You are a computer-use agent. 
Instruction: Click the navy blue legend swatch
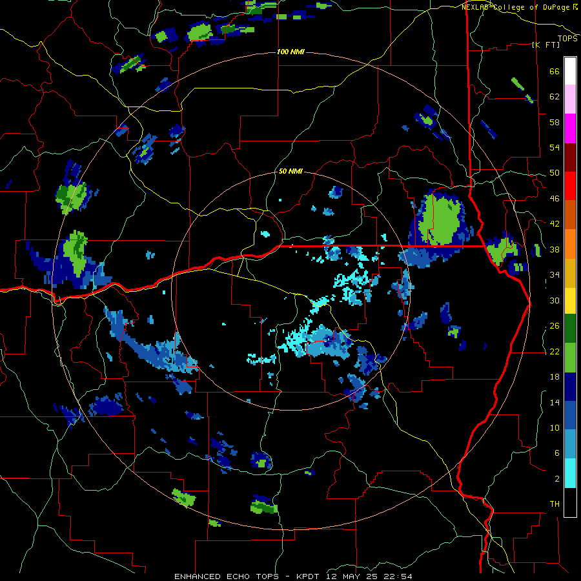coord(570,387)
